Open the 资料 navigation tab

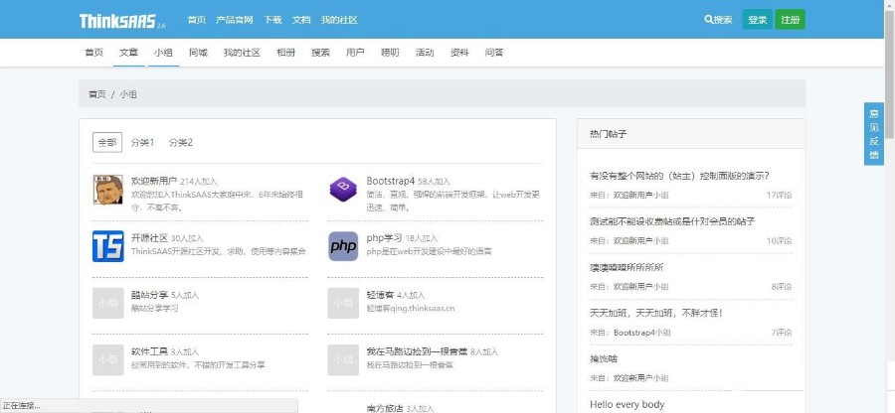(459, 53)
